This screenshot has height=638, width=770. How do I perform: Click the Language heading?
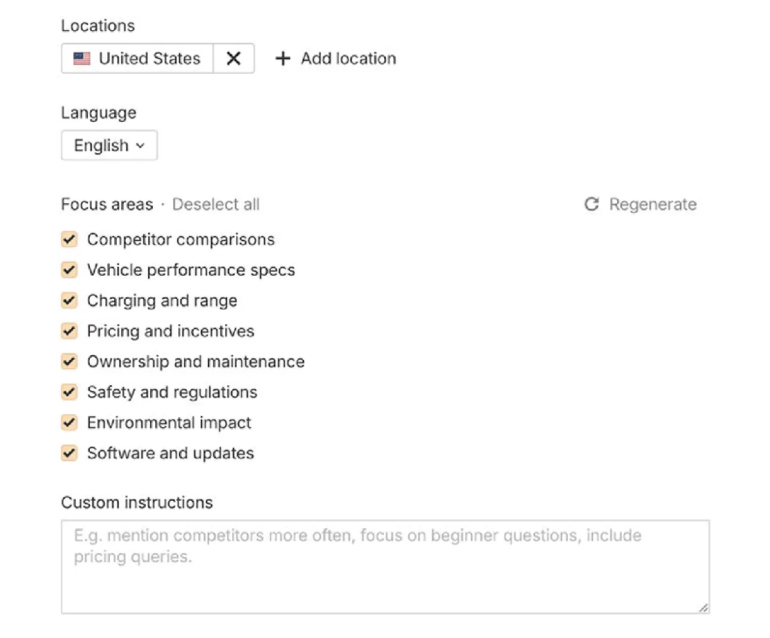[99, 113]
